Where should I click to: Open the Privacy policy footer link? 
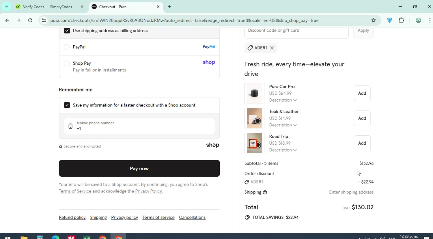(124, 217)
